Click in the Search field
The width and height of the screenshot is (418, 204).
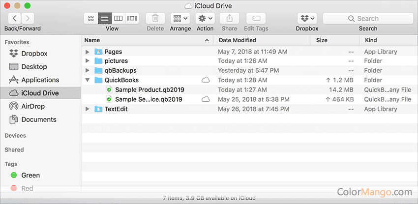point(368,18)
